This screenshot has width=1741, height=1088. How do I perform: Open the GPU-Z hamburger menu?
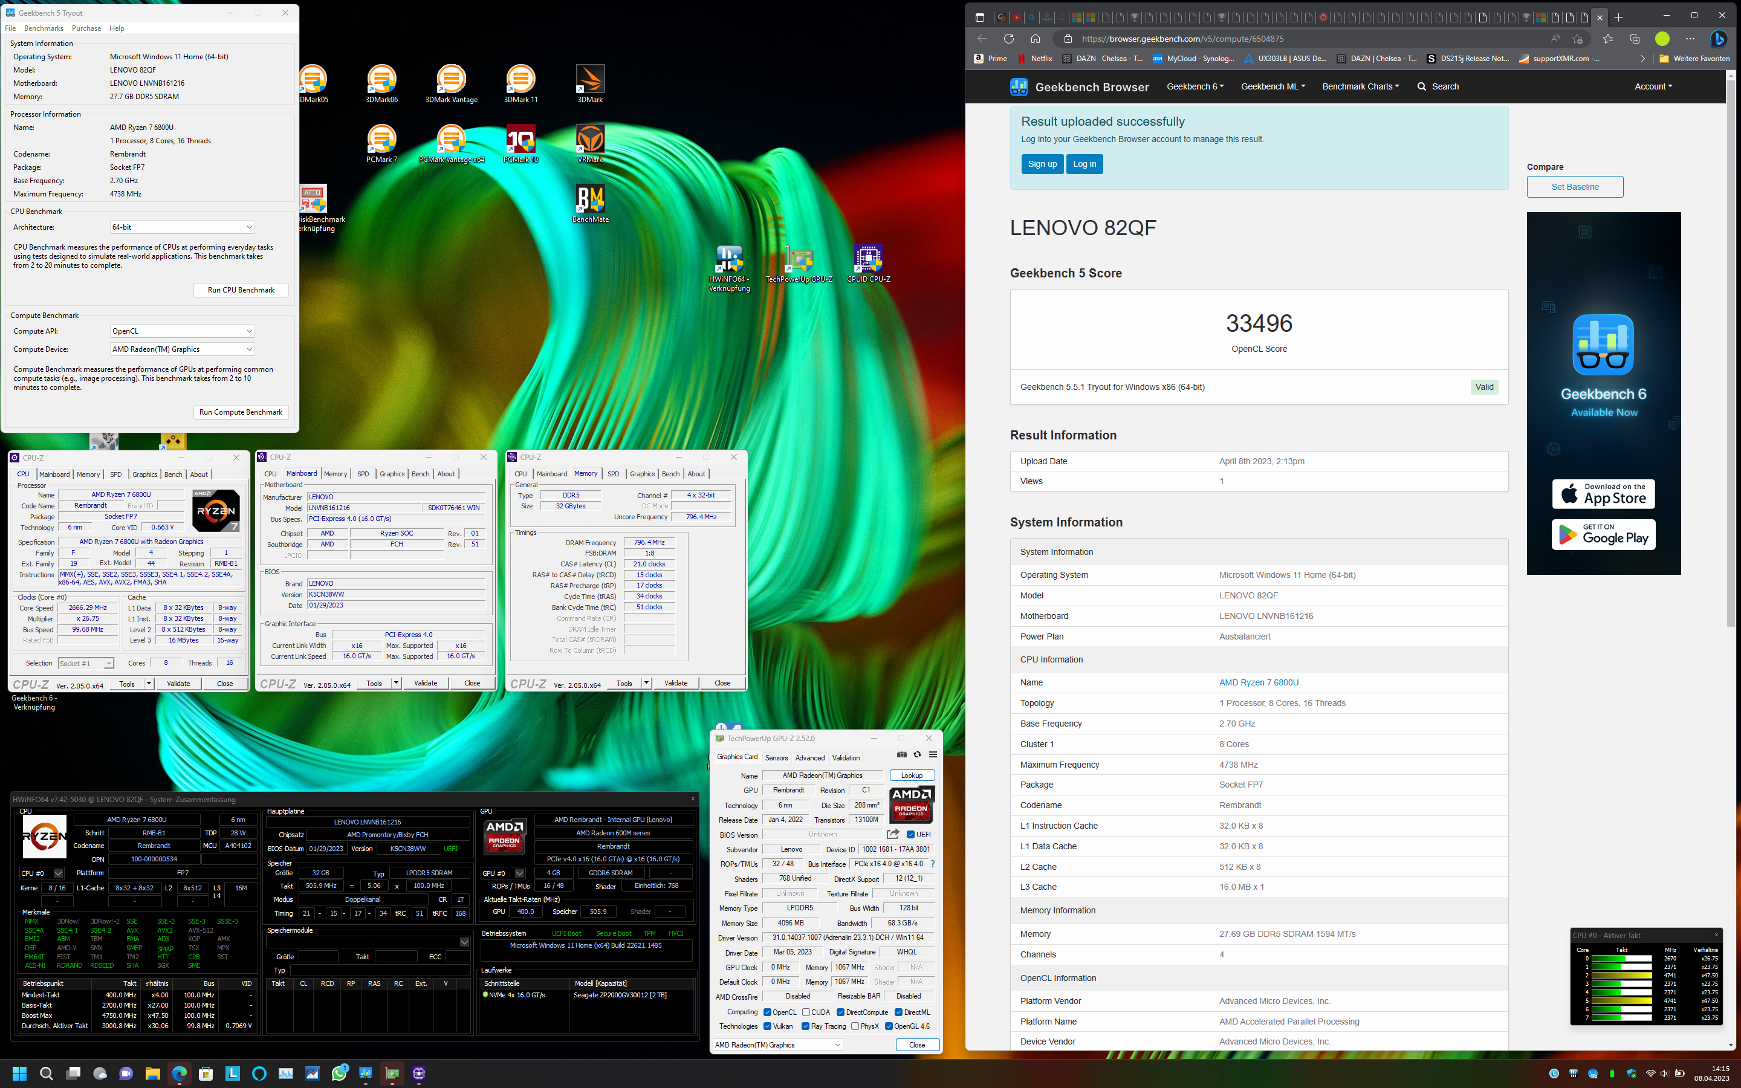[x=933, y=755]
